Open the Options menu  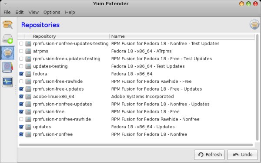point(52,12)
